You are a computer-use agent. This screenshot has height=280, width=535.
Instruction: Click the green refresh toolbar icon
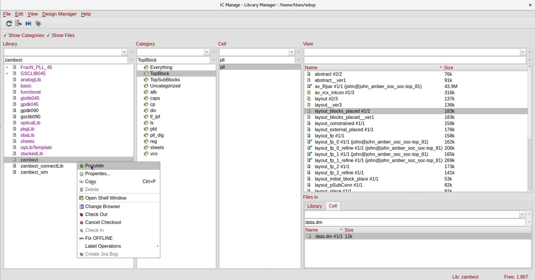[9, 23]
